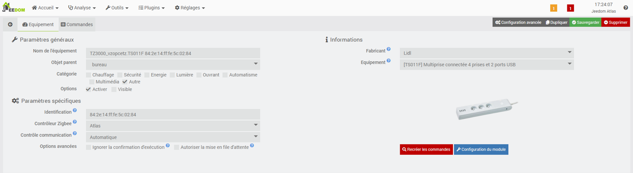Tick the Energie category checkbox

coord(147,75)
